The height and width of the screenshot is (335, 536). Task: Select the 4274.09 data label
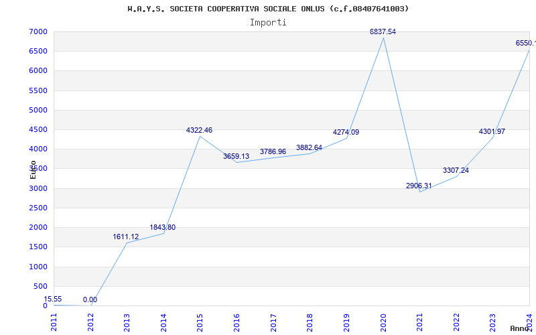(x=346, y=132)
